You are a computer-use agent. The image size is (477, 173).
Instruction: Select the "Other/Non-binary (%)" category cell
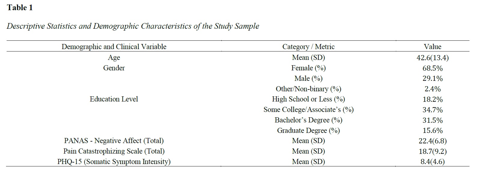(x=308, y=89)
